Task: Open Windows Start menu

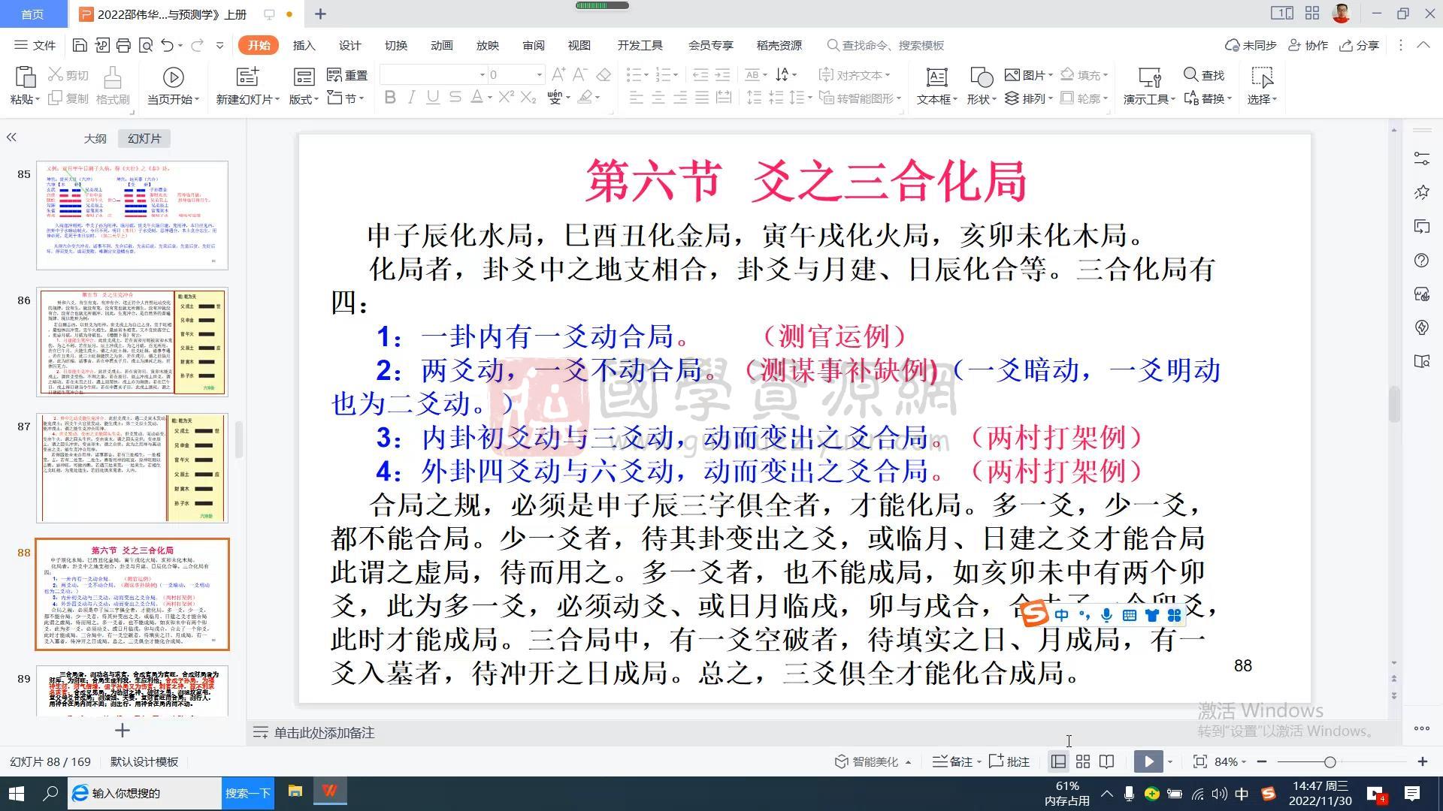Action: (16, 793)
